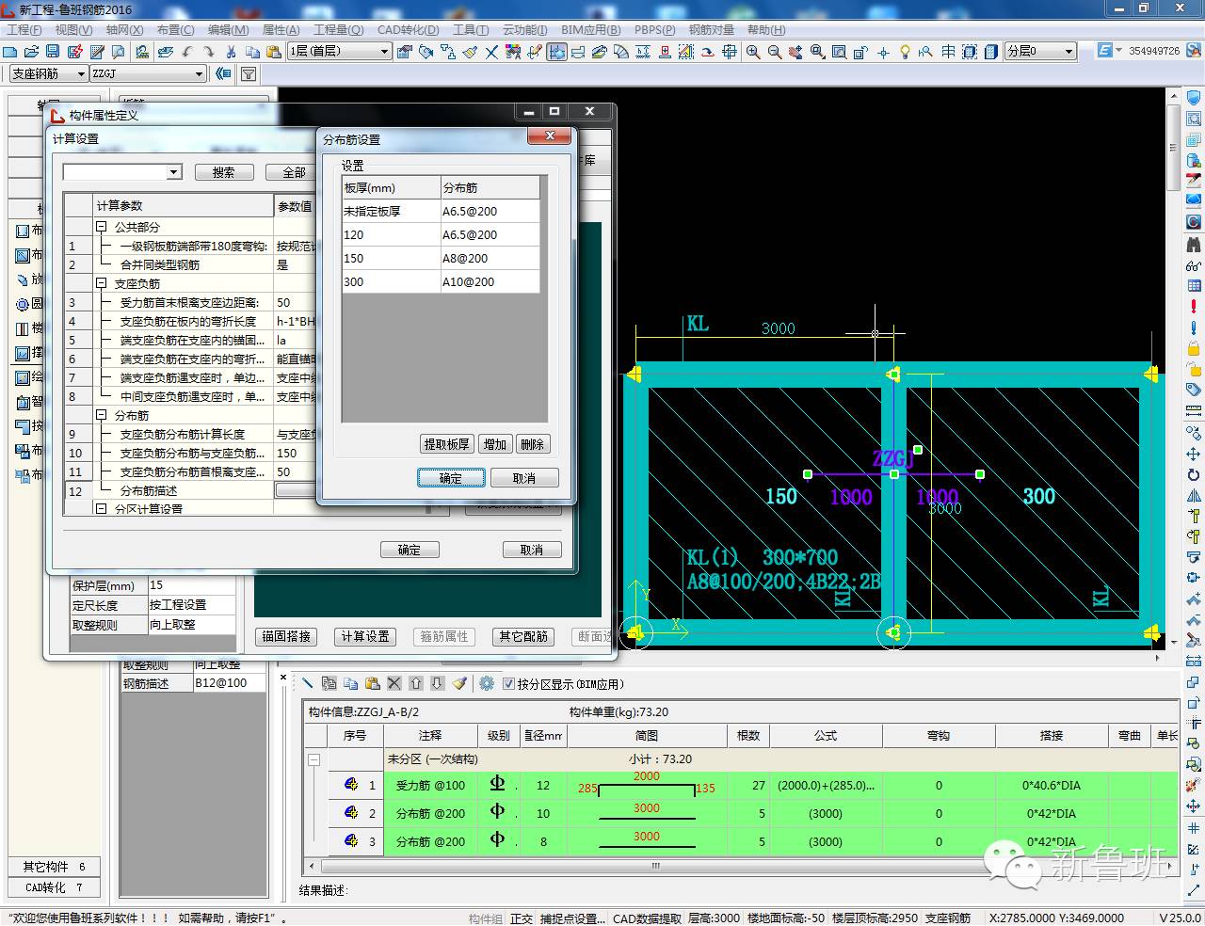Click the Copy icon in the main toolbar
Viewport: 1205px width, 926px height.
coord(252,52)
